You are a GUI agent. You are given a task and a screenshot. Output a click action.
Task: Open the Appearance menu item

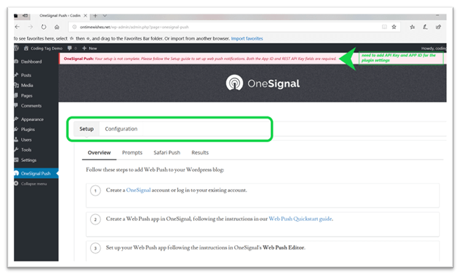tap(32, 120)
